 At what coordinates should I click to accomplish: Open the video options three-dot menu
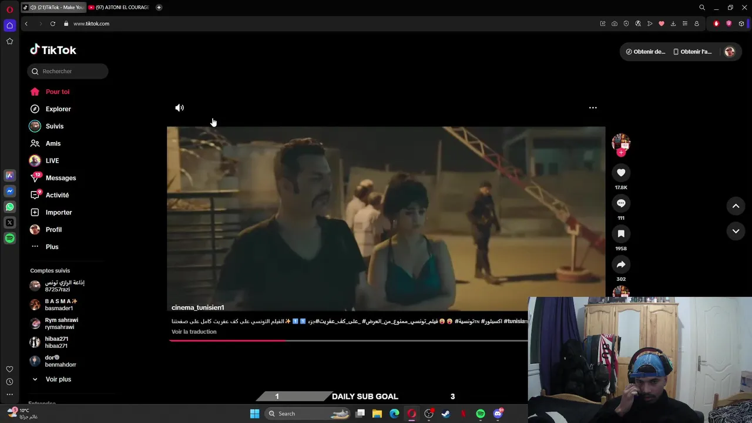pos(593,108)
